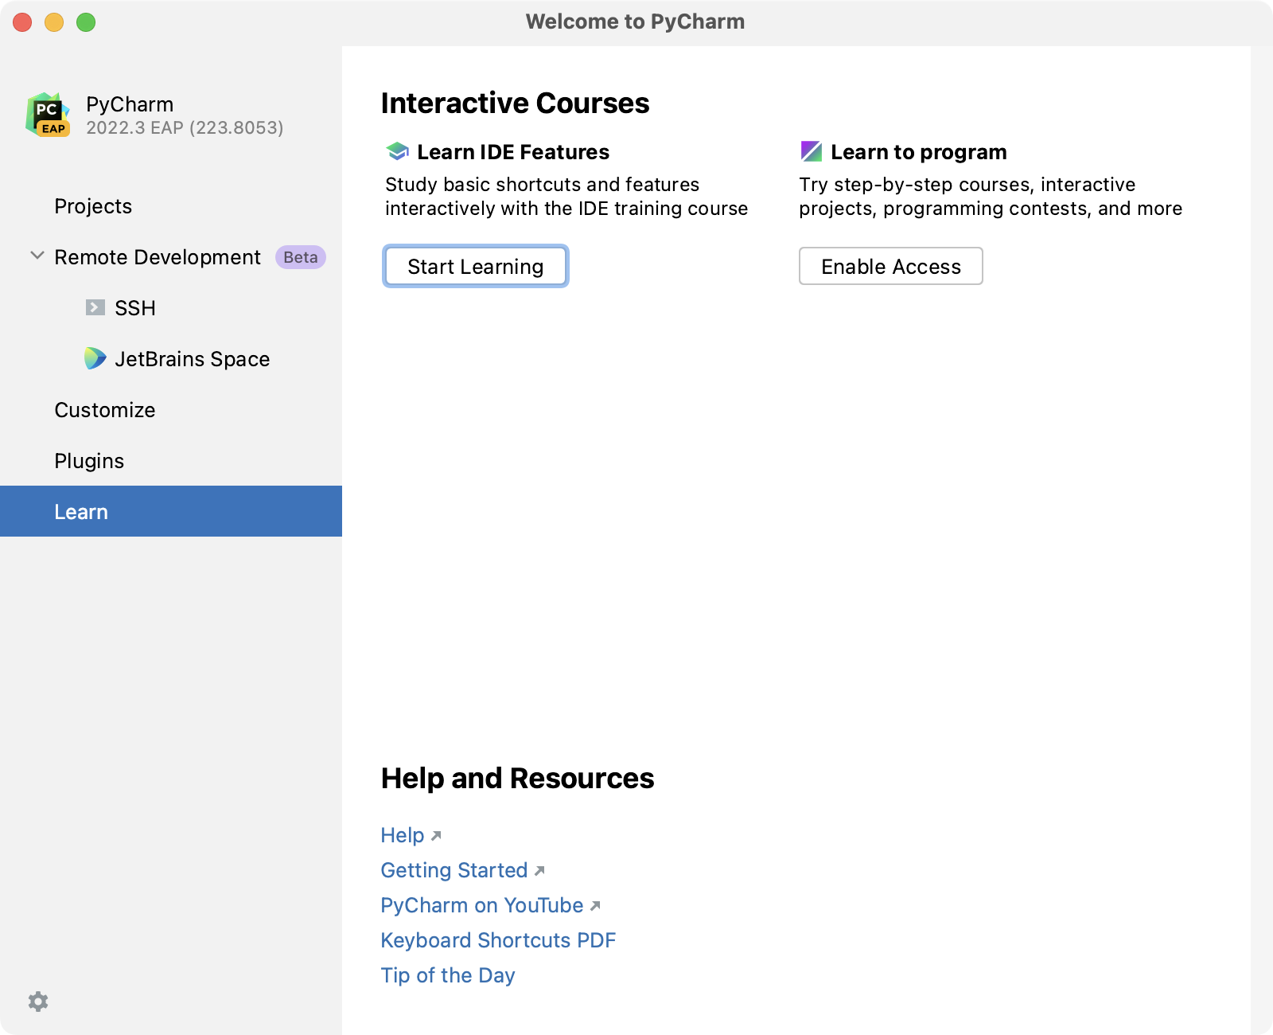The height and width of the screenshot is (1035, 1273).
Task: Open the Customize section
Action: click(x=103, y=410)
